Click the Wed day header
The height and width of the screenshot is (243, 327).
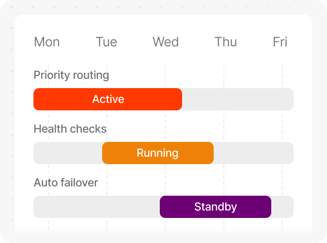[165, 42]
